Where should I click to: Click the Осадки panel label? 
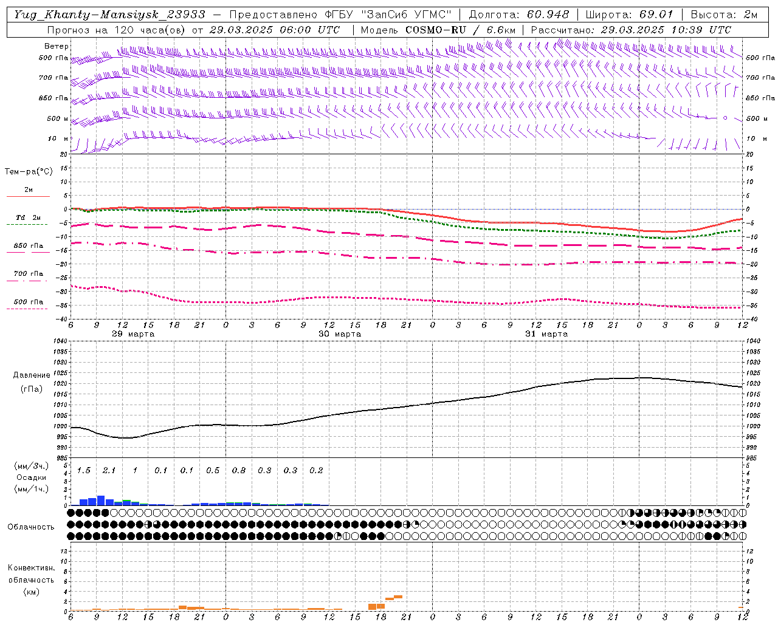[x=31, y=477]
